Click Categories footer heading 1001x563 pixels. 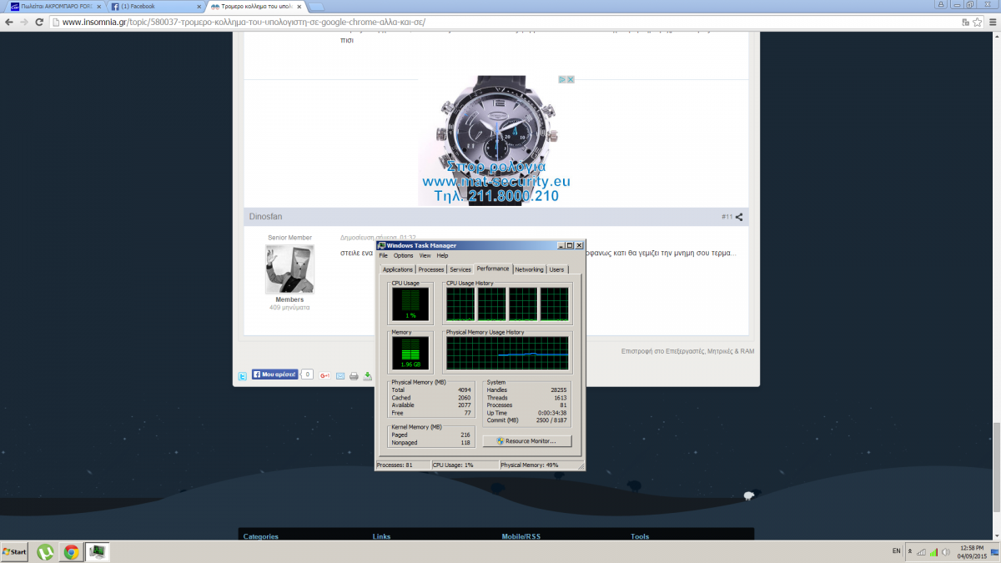click(x=261, y=536)
